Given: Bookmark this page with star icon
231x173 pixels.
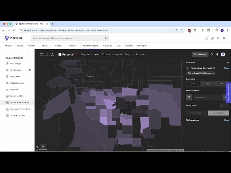Looking at the screenshot, I should [182, 30].
